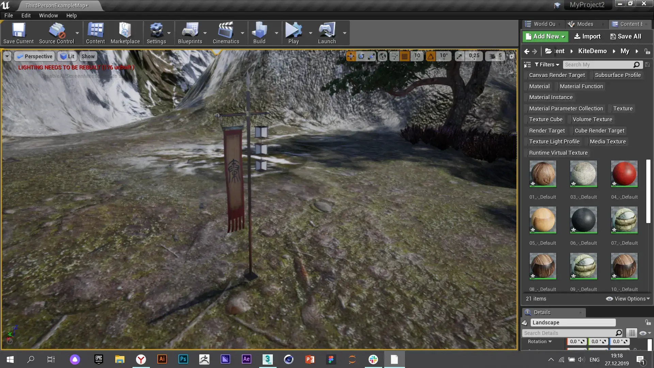Viewport: 654px width, 368px height.
Task: Switch to the World Outliner tab
Action: click(544, 24)
